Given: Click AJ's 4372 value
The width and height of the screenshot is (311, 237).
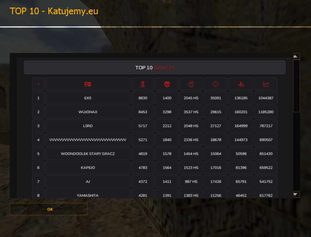Looking at the screenshot, I should point(143,181).
